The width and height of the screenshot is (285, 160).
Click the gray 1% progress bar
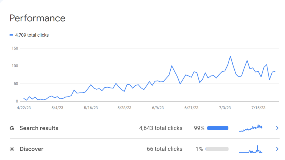click(217, 149)
